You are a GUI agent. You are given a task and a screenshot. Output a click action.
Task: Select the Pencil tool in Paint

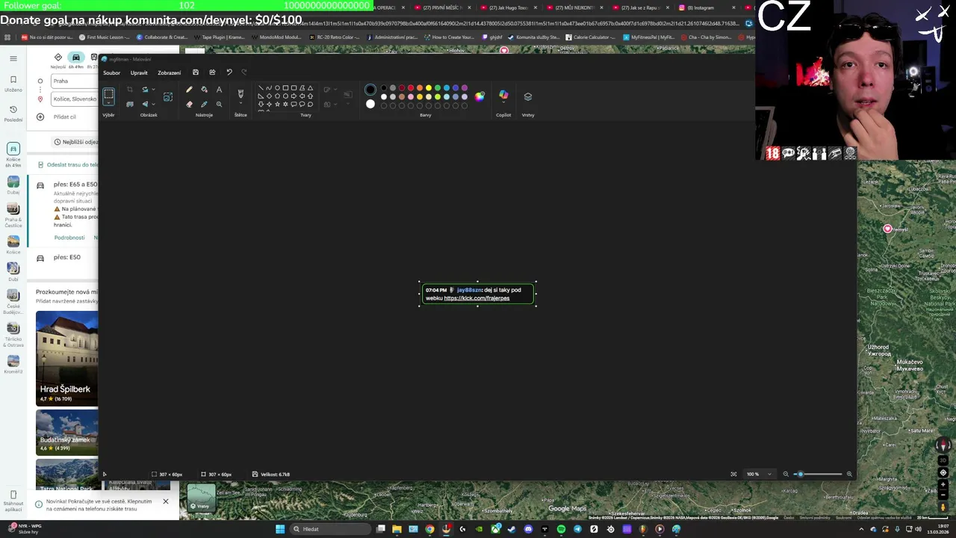189,89
